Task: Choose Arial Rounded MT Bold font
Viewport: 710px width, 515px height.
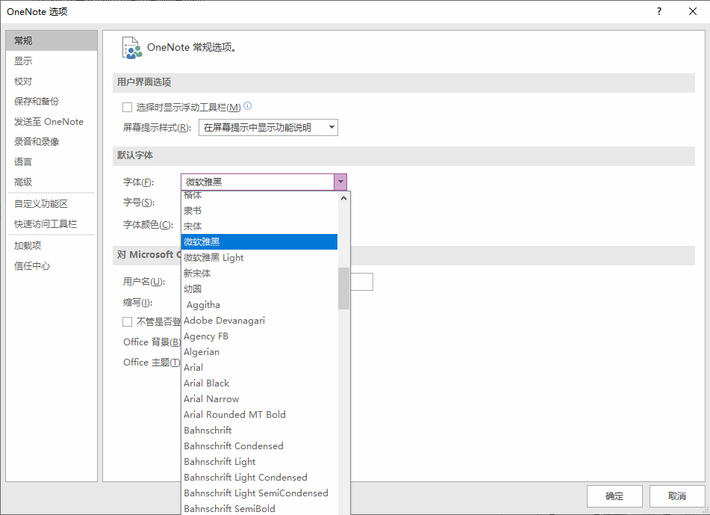Action: 260,415
